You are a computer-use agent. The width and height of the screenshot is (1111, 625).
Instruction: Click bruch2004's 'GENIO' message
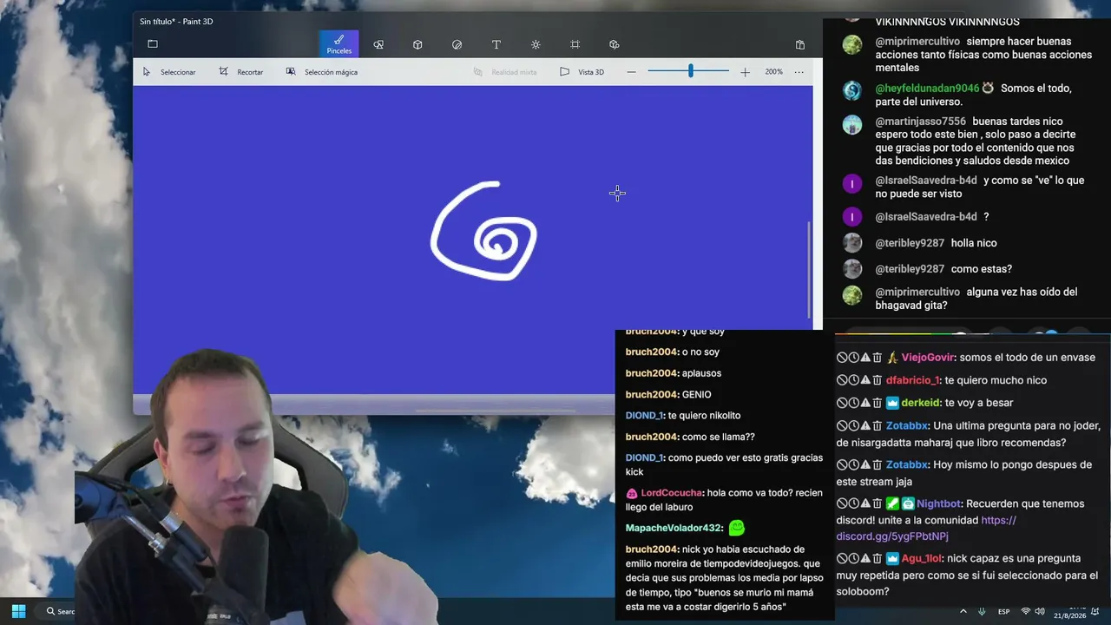tap(696, 395)
